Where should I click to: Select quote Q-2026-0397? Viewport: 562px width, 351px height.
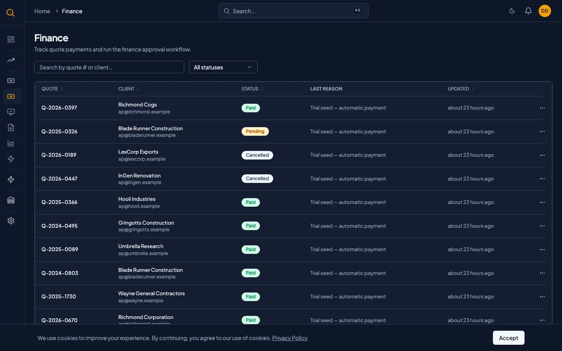[59, 108]
